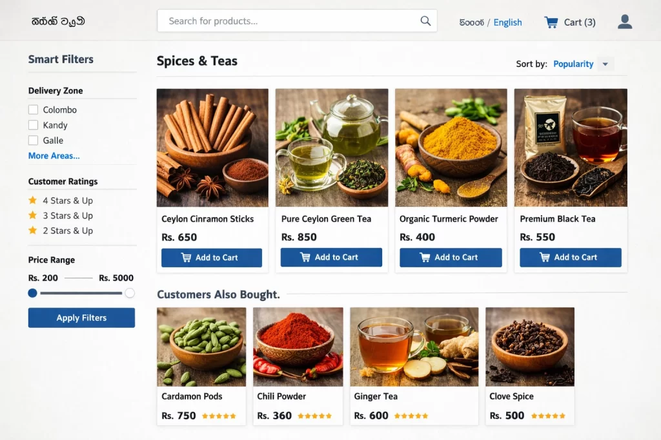Tick the Galle delivery zone checkbox
The height and width of the screenshot is (440, 661).
point(34,140)
